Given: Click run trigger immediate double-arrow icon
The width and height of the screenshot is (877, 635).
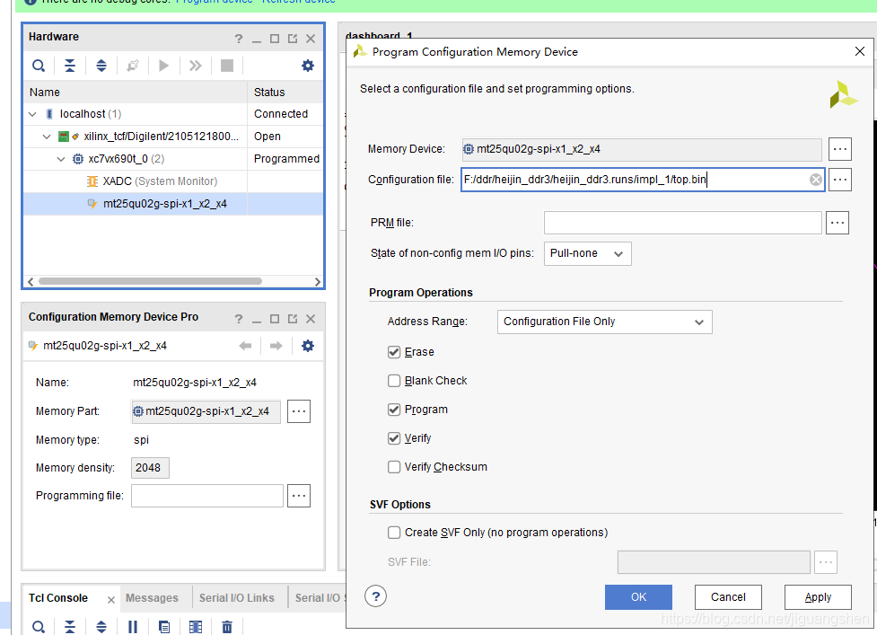Looking at the screenshot, I should tap(195, 66).
